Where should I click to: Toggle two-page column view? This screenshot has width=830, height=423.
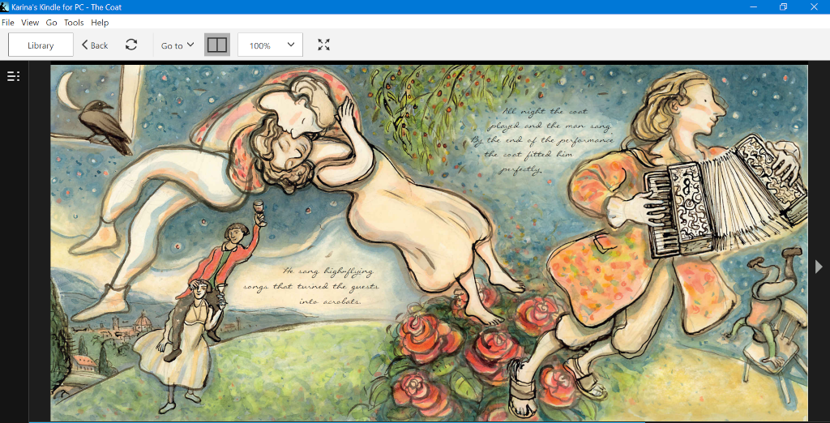tap(217, 45)
